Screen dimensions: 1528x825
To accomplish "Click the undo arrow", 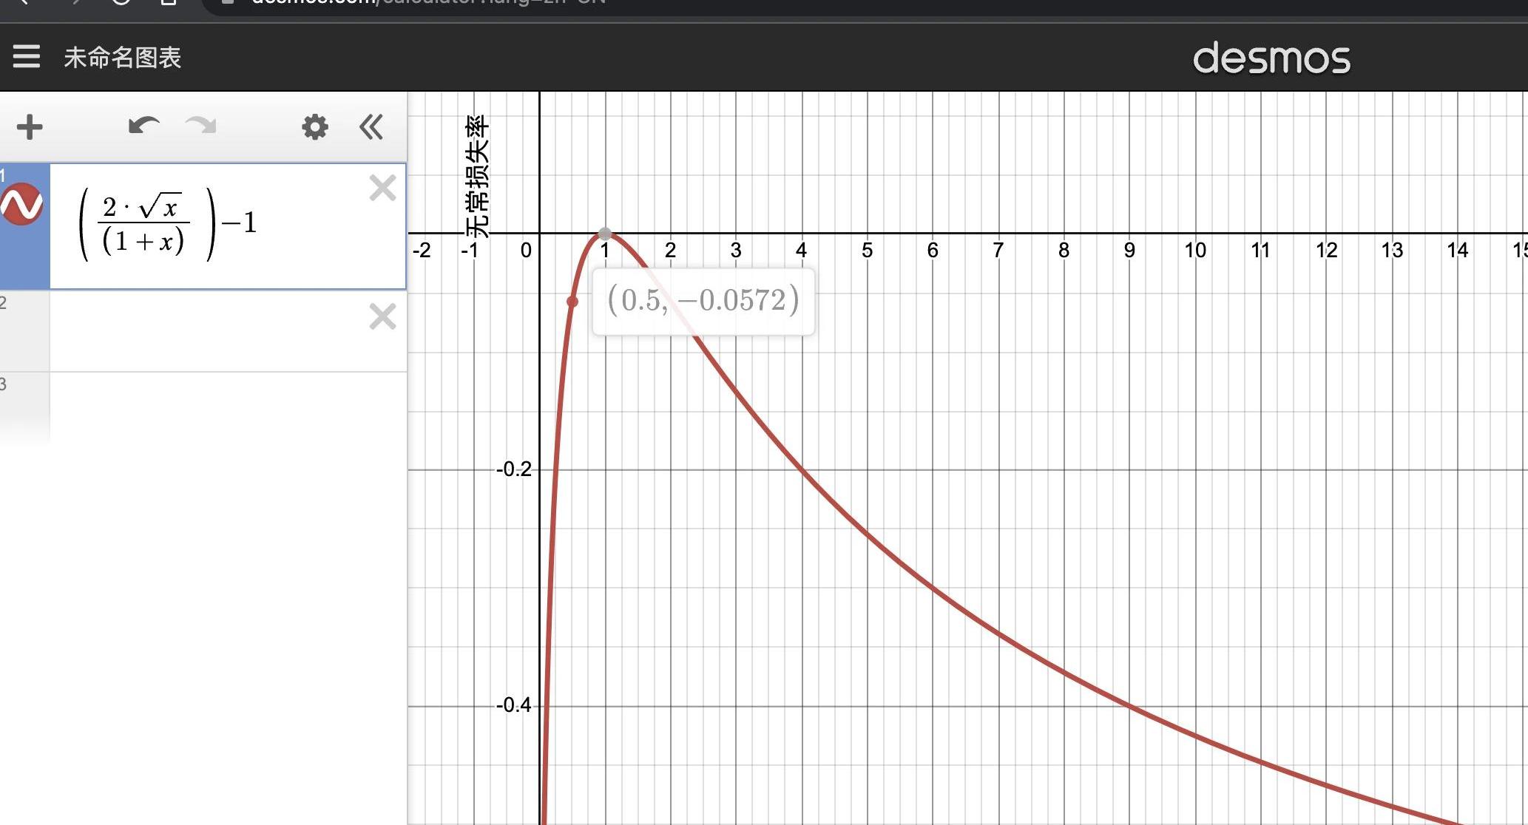I will click(x=143, y=126).
